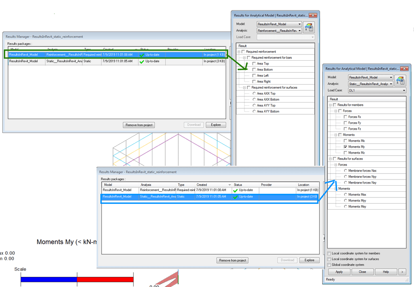Click the close icon of the Results for Analytical Model dialog
This screenshot has height=287, width=414.
[314, 15]
